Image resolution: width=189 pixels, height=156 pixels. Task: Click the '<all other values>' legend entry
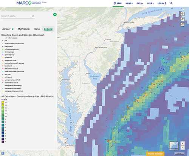[11, 38]
